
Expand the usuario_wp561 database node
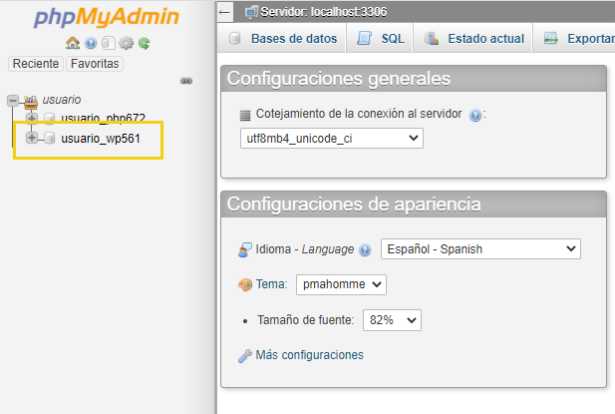click(x=31, y=138)
